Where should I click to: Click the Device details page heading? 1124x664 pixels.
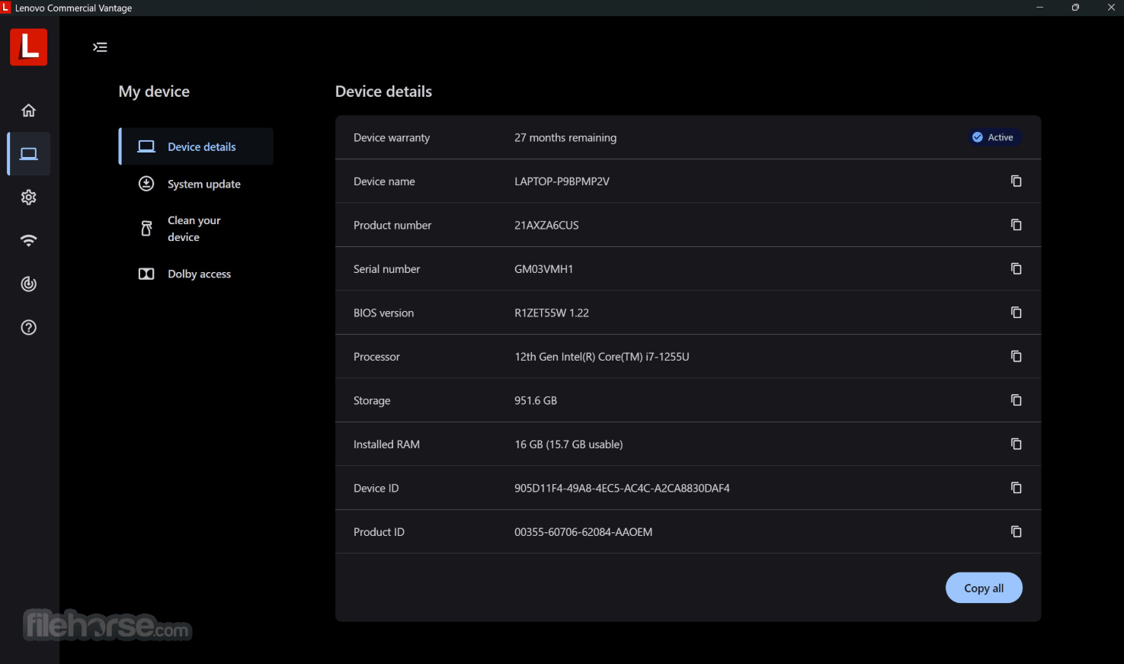(x=383, y=91)
